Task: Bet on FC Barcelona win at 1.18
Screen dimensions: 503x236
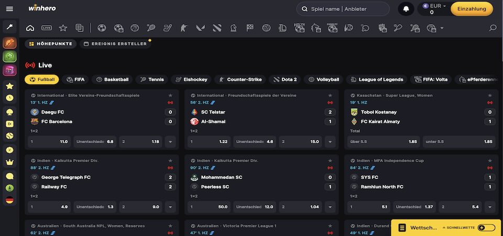Action: point(140,142)
